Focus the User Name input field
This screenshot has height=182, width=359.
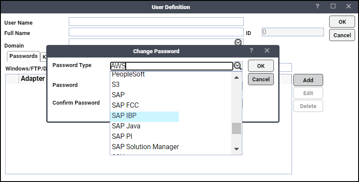point(156,22)
